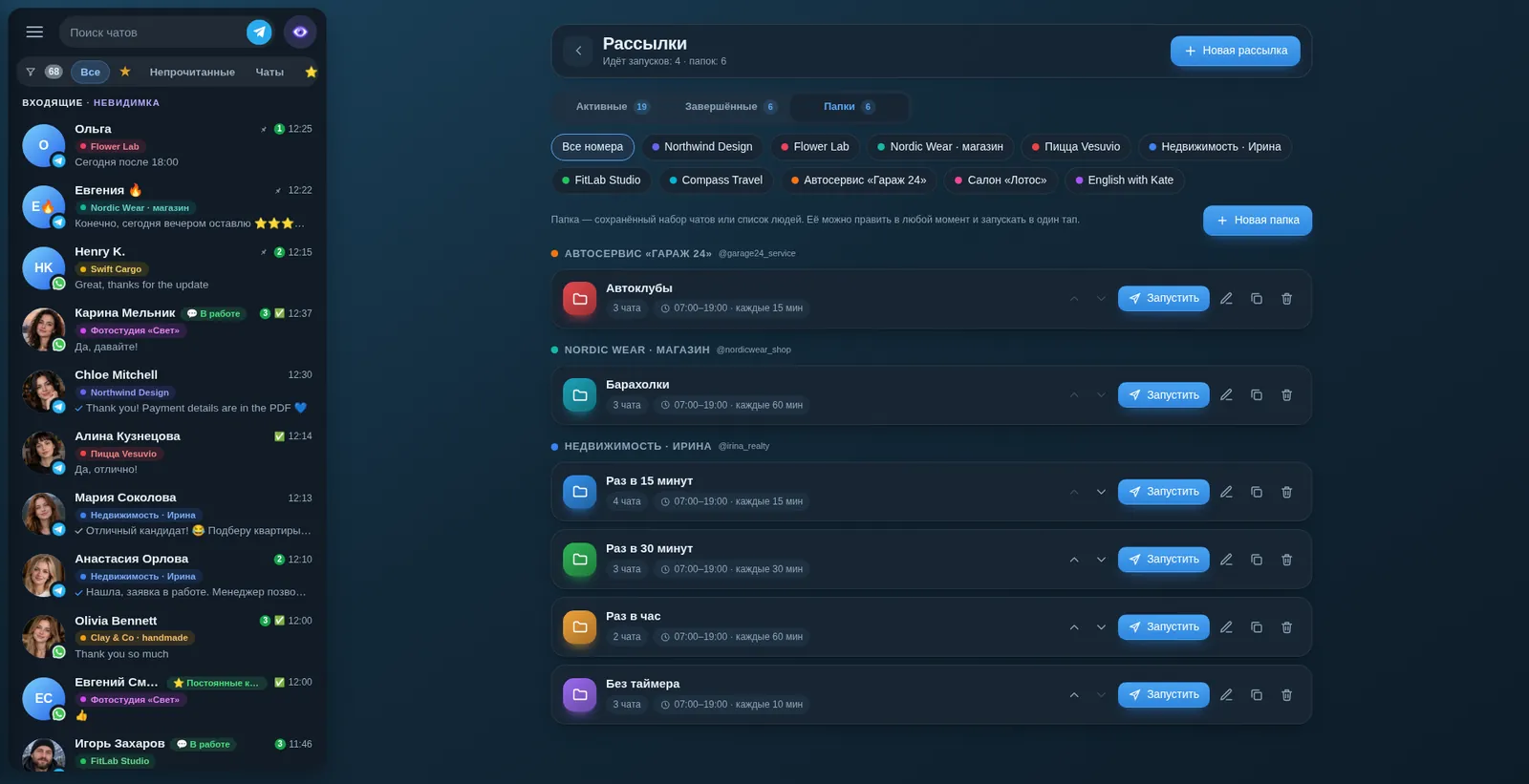Open the 'Активные' mailings tab
1529x784 pixels.
point(612,107)
